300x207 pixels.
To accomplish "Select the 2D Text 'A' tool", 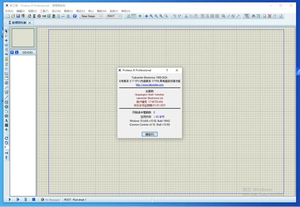I will (x=6, y=120).
